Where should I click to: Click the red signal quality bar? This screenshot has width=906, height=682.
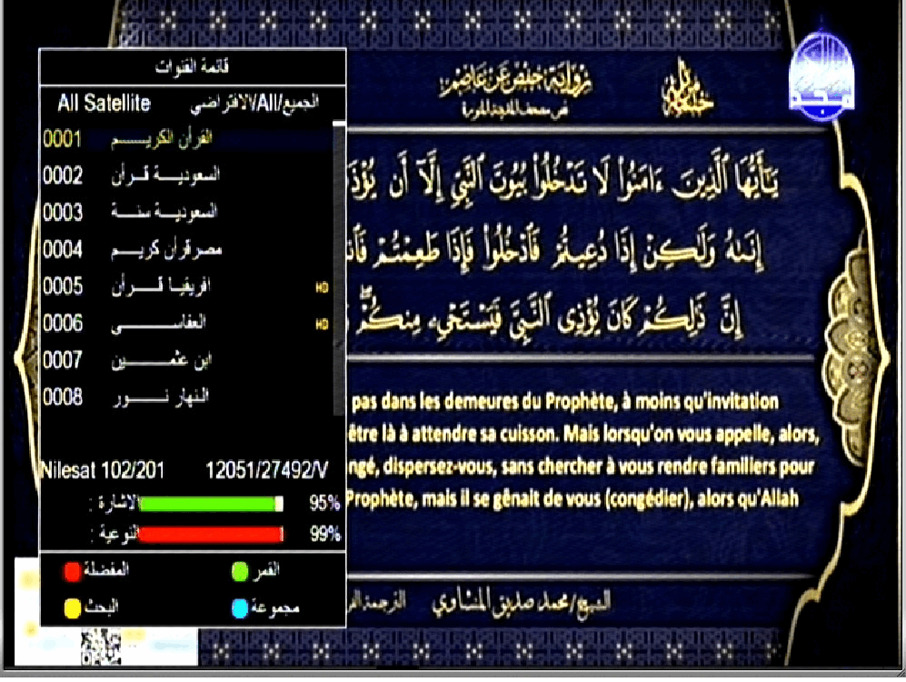pos(210,534)
